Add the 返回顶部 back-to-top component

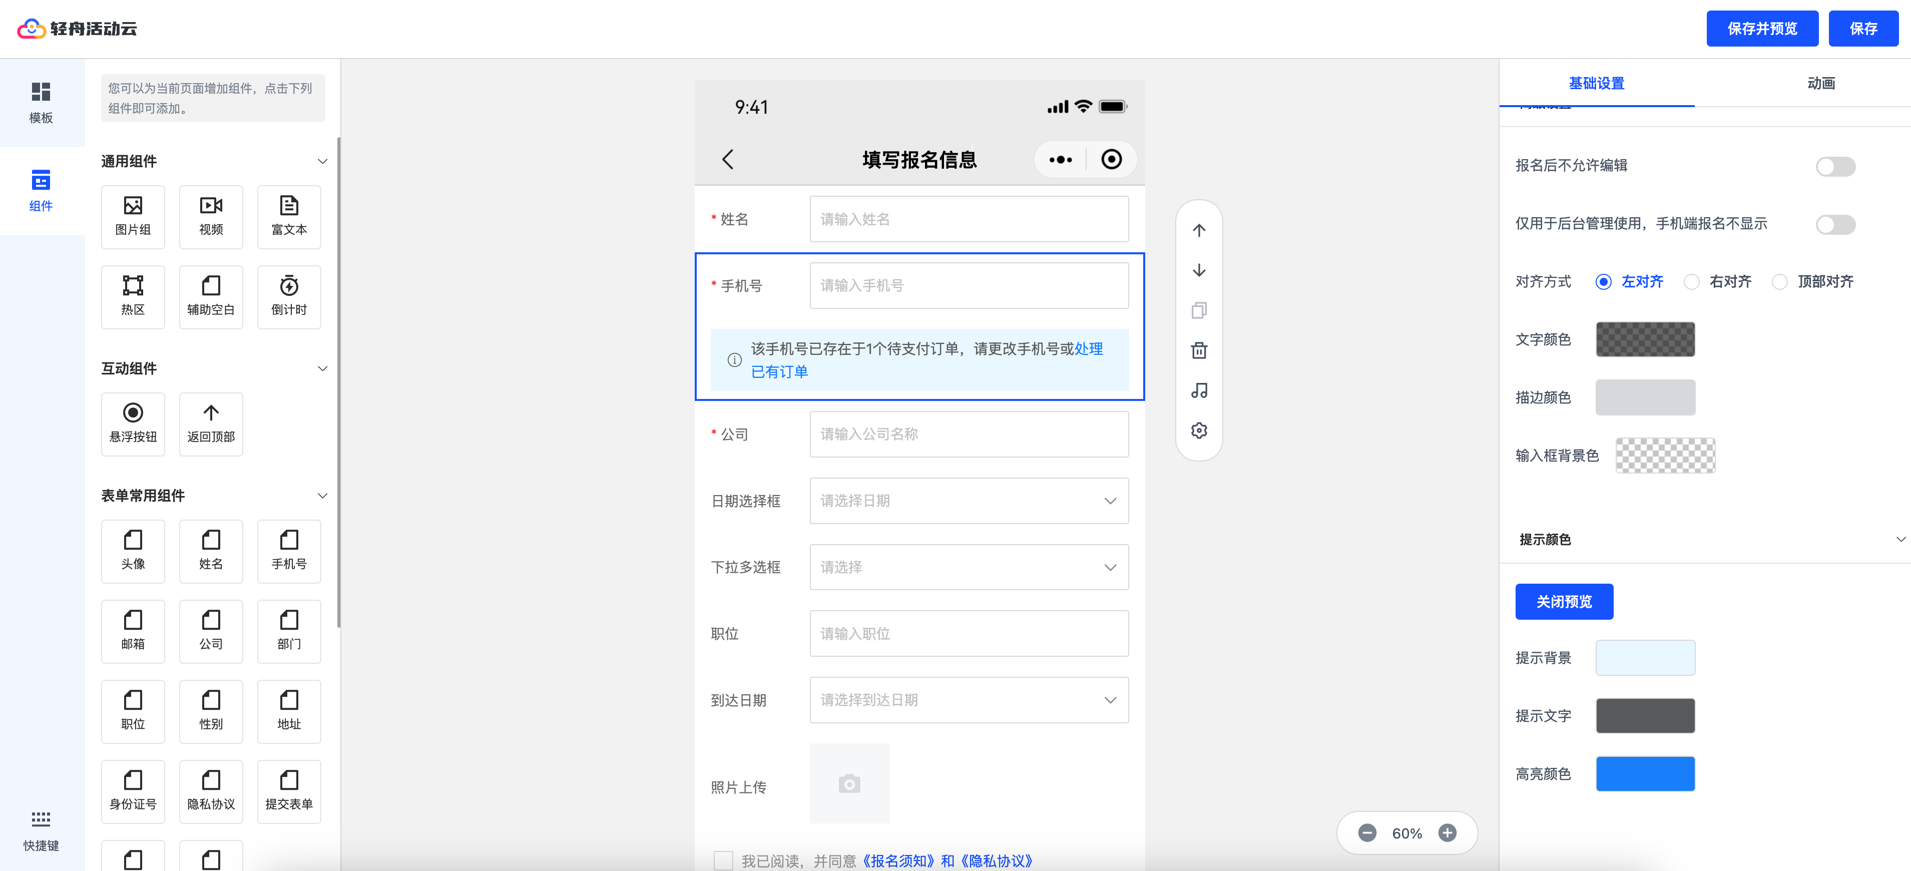point(211,423)
